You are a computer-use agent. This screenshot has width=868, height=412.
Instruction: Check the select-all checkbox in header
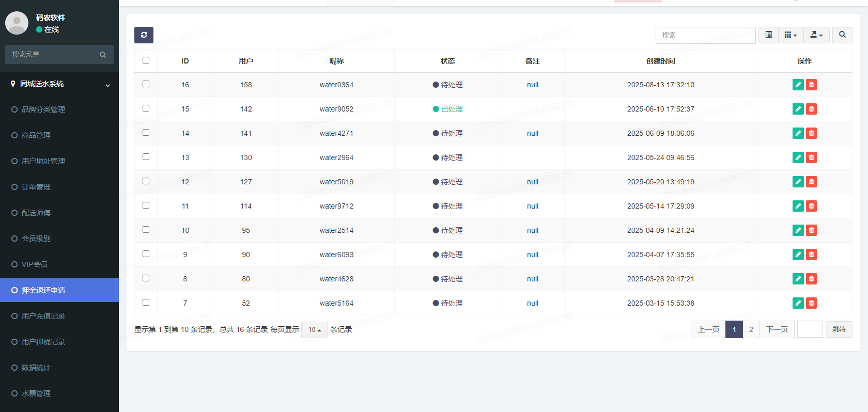click(146, 60)
